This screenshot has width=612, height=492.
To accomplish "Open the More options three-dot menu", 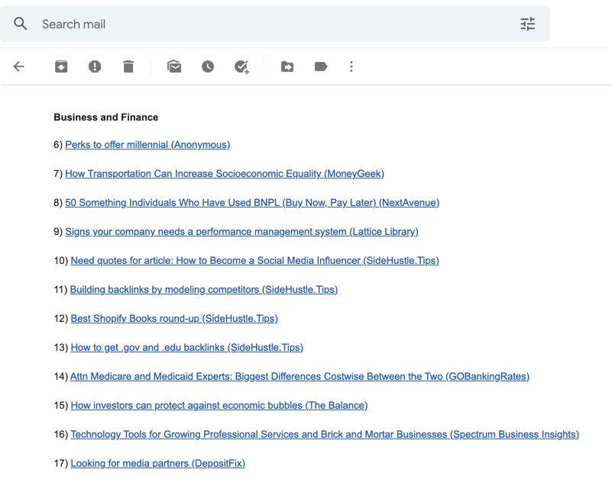I will (x=351, y=66).
